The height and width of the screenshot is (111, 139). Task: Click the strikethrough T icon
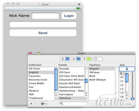pyautogui.click(x=74, y=59)
